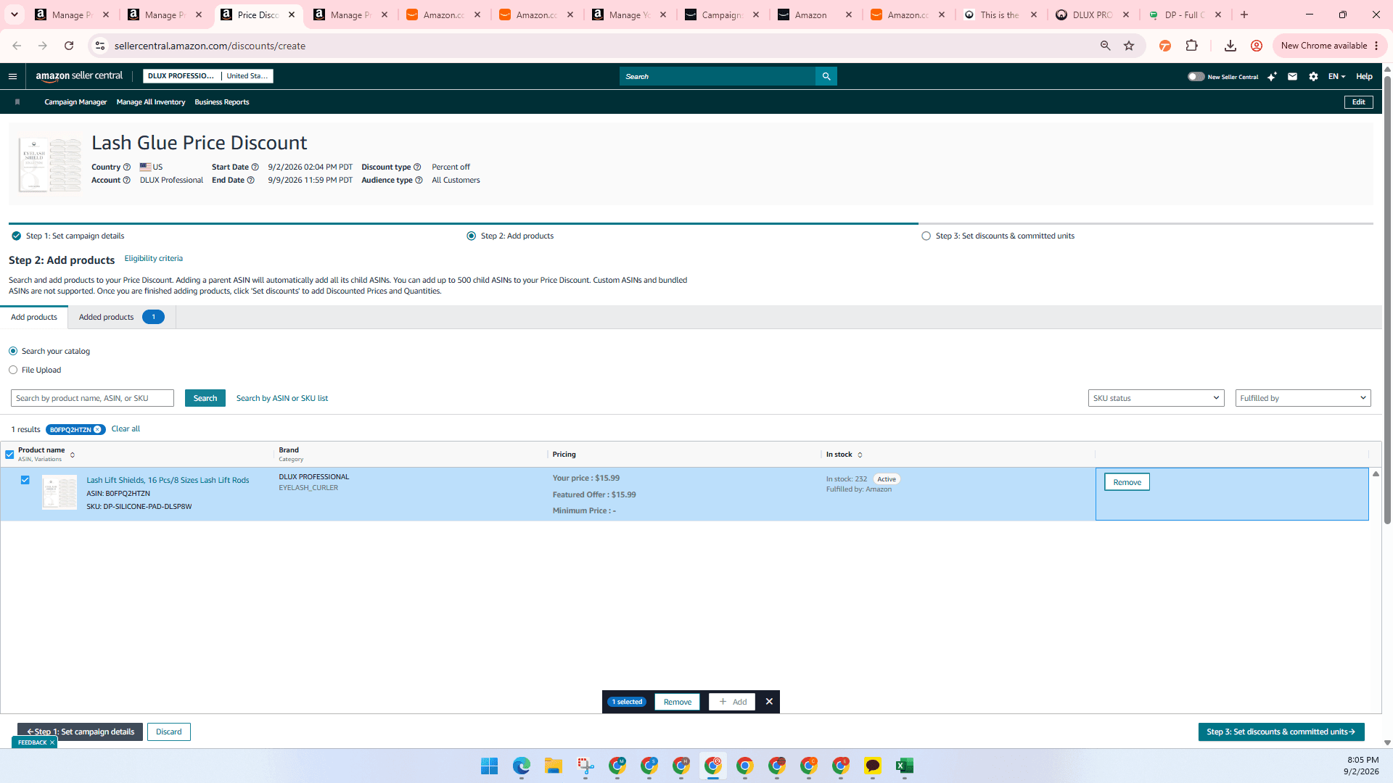Remove the Lash Lift Shields product row
The image size is (1393, 783).
click(1127, 482)
